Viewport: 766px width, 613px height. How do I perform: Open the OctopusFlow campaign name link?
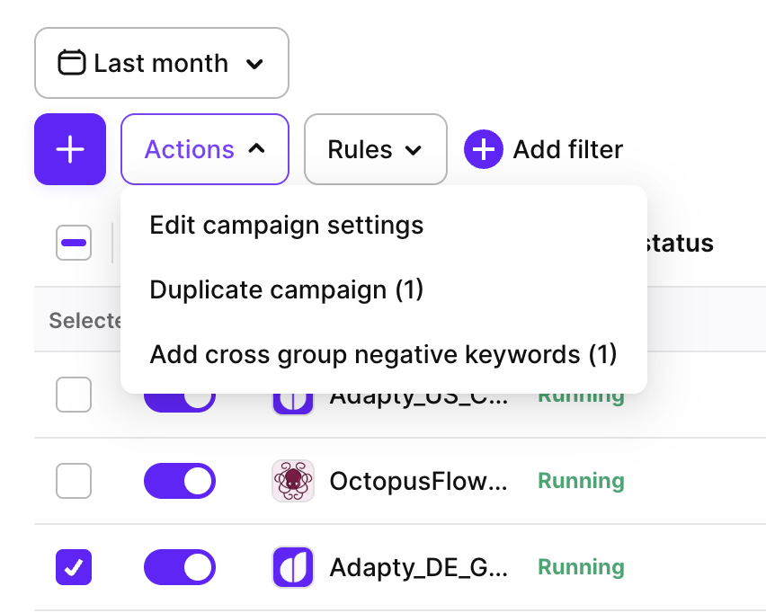[x=418, y=481]
